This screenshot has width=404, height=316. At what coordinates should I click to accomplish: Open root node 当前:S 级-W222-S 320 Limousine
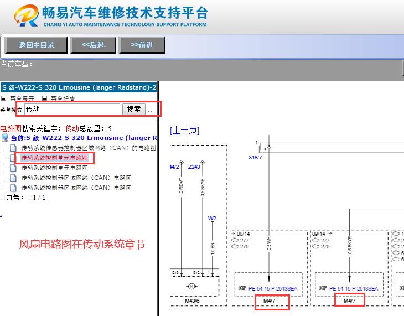[x=84, y=138]
